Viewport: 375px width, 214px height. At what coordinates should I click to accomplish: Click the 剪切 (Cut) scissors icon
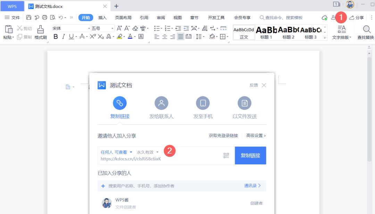click(21, 28)
